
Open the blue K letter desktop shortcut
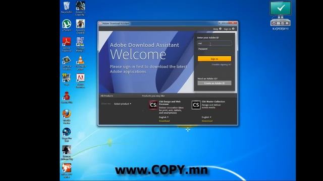(80, 44)
